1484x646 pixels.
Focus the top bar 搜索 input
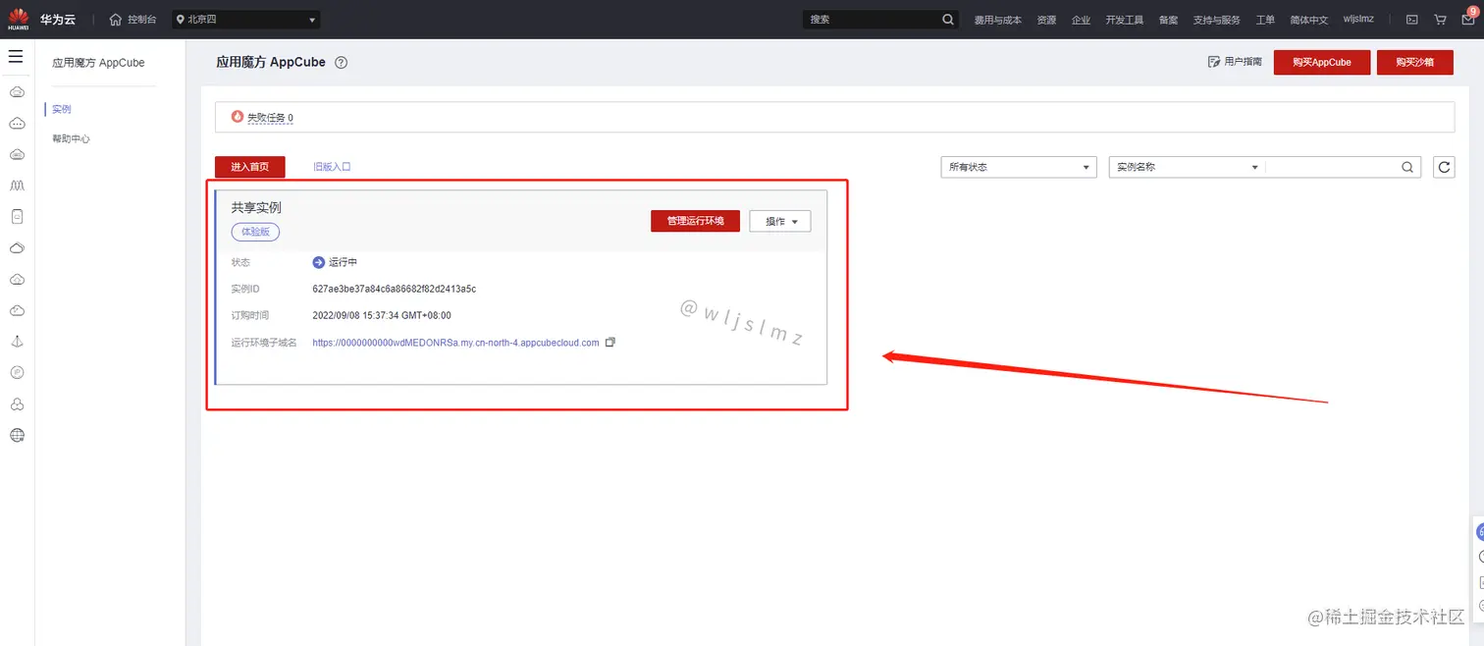pos(871,20)
